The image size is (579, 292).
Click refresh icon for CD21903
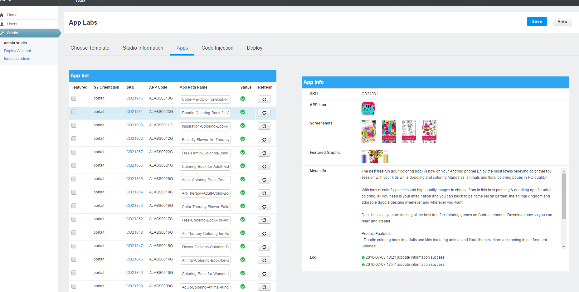[264, 126]
